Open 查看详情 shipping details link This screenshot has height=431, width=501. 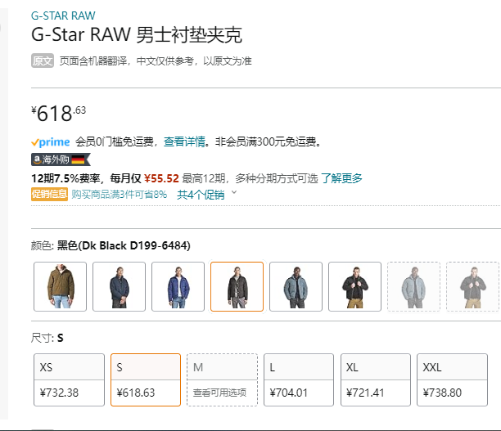pyautogui.click(x=184, y=141)
